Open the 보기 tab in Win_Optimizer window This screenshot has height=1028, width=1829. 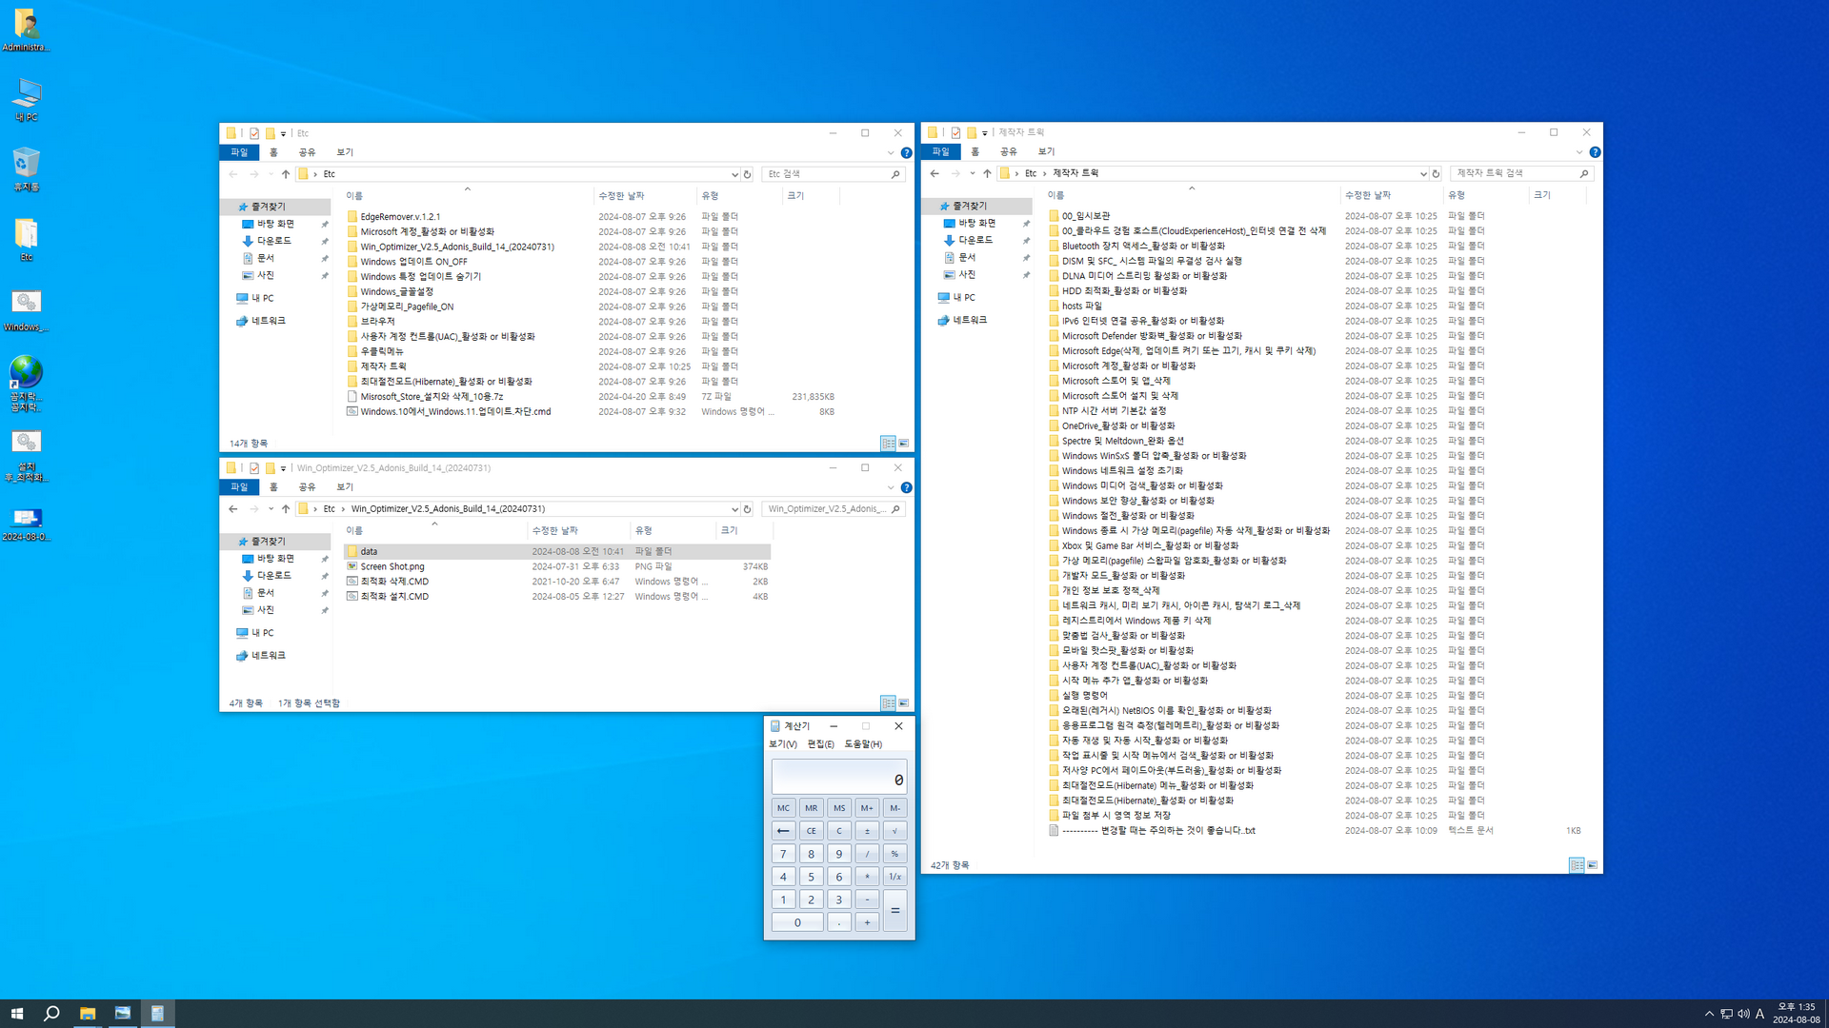(345, 487)
